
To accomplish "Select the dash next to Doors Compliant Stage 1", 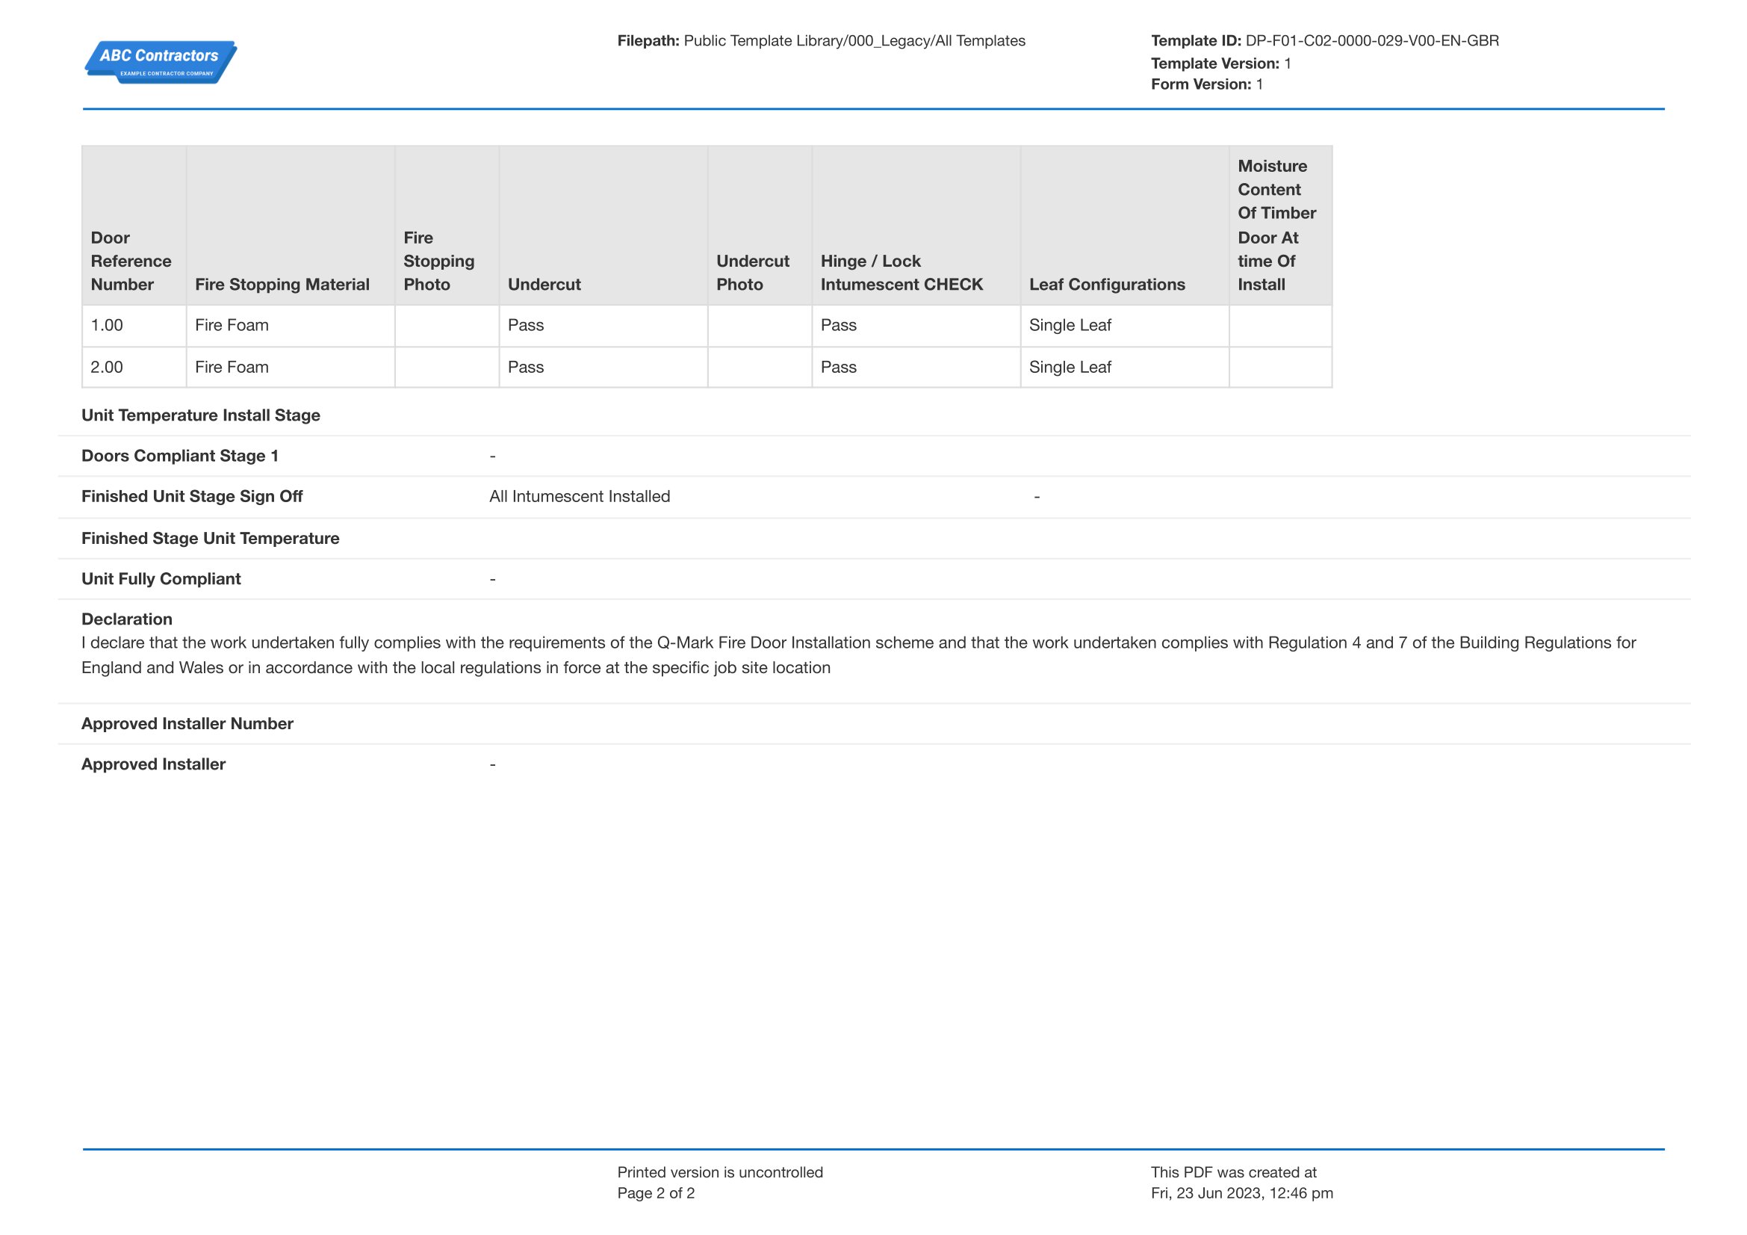I will pyautogui.click(x=493, y=455).
